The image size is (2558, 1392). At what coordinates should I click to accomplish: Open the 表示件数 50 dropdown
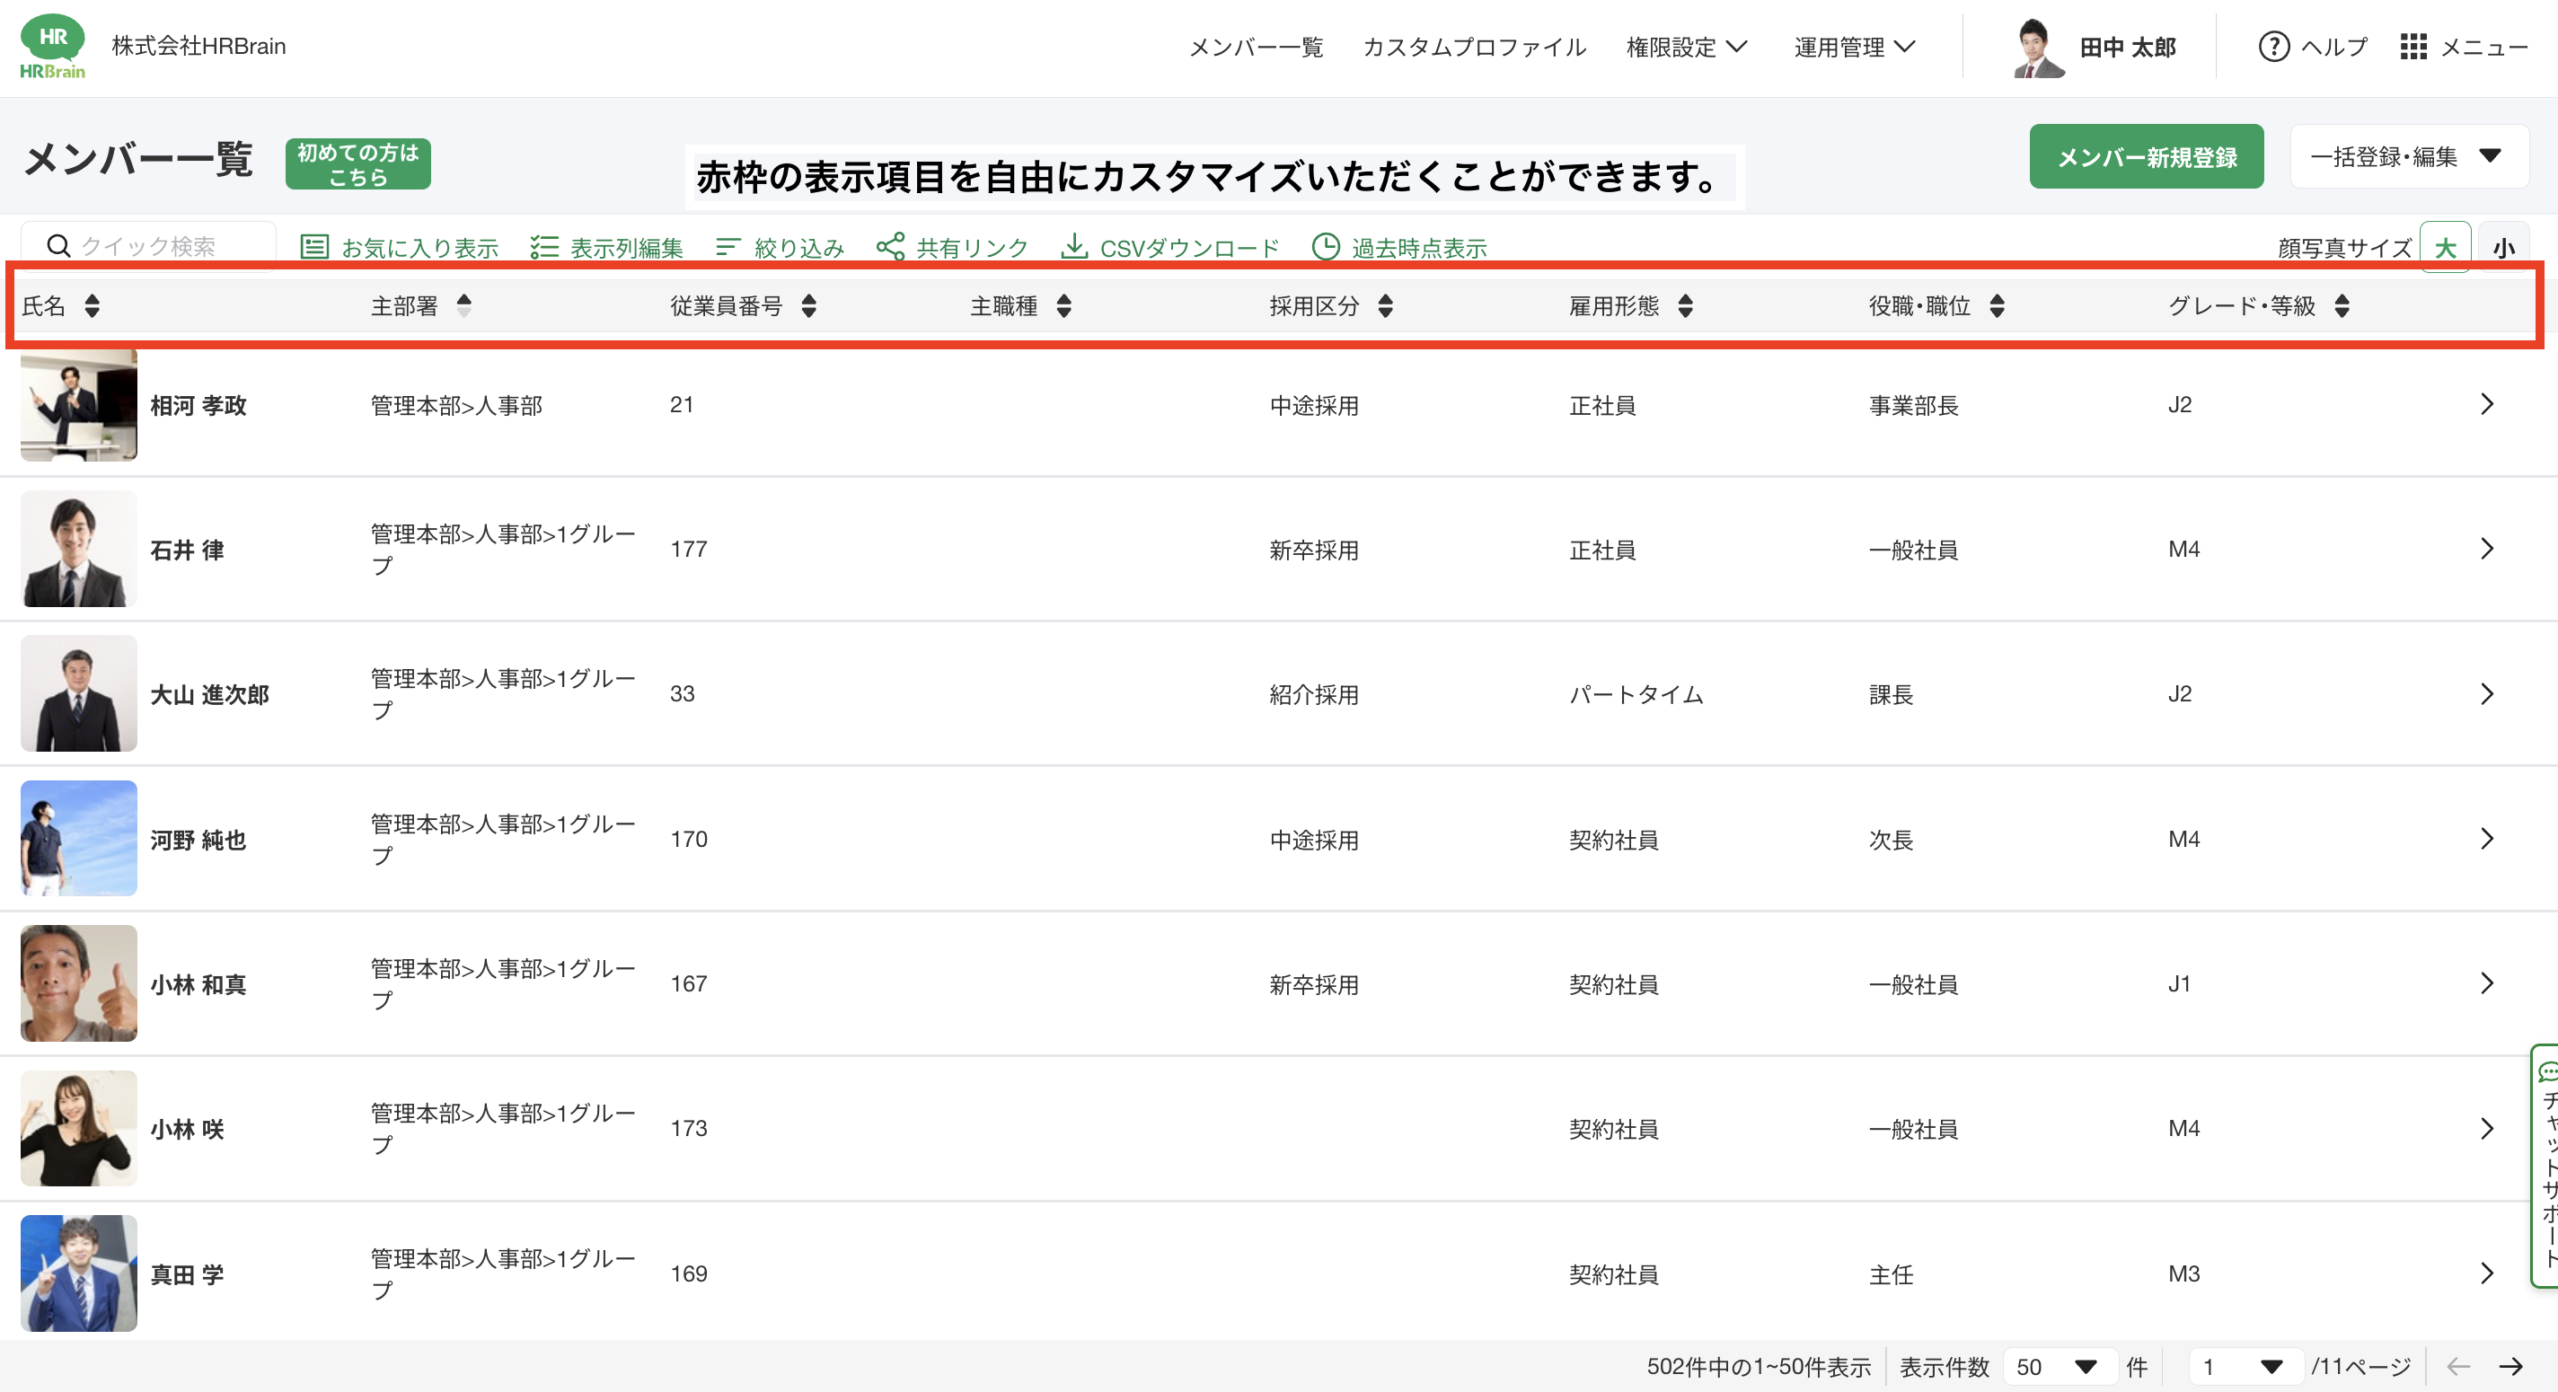coord(2060,1366)
